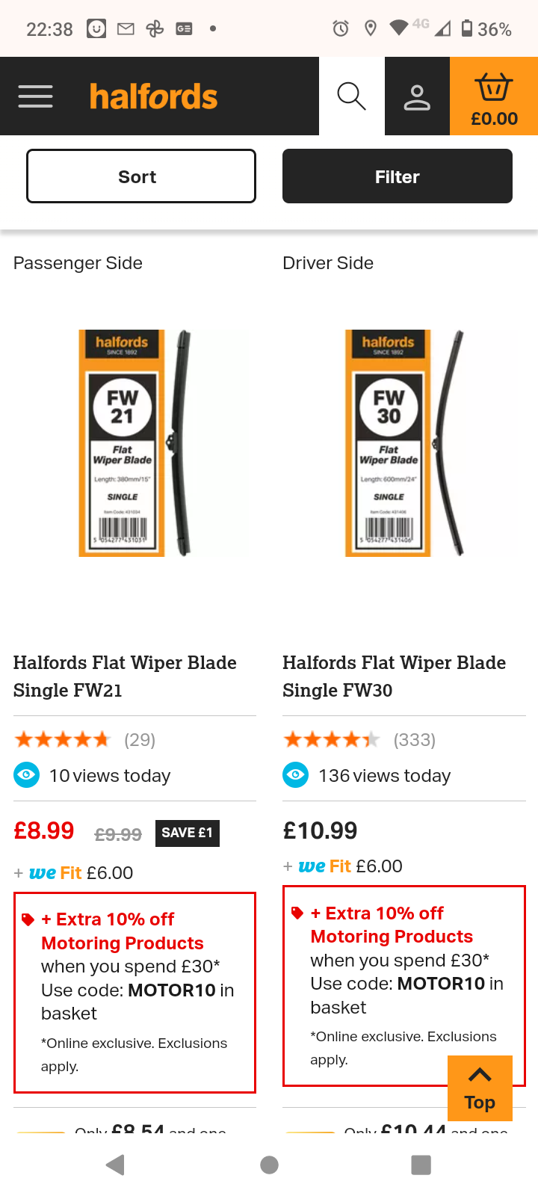This screenshot has height=1196, width=538.
Task: Tap the eye icon beside 10 views today
Action: click(26, 775)
